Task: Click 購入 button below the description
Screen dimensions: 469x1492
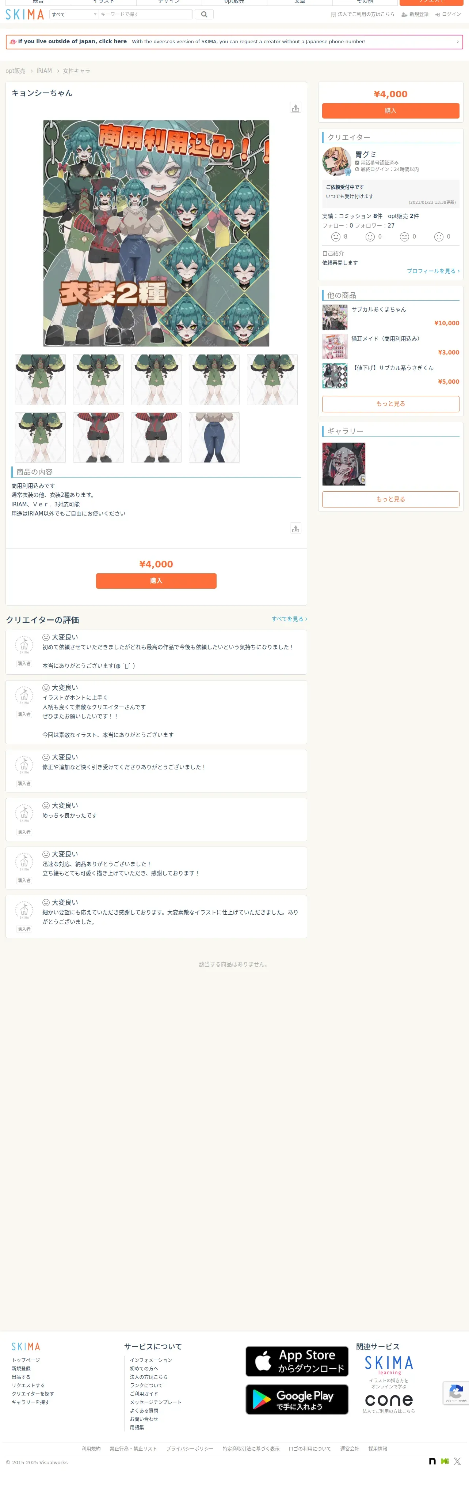Action: point(156,581)
